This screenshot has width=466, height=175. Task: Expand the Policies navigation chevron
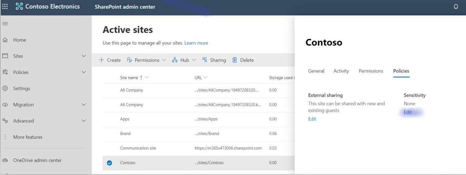83,72
